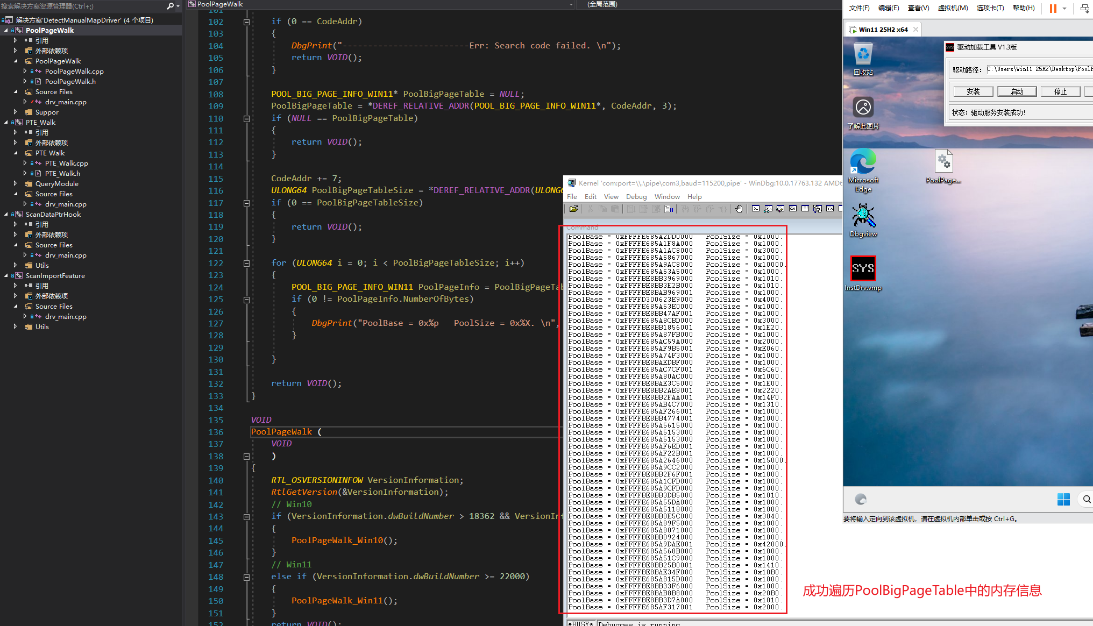Click the 停止 button in driver loader
Image resolution: width=1093 pixels, height=626 pixels.
1060,91
